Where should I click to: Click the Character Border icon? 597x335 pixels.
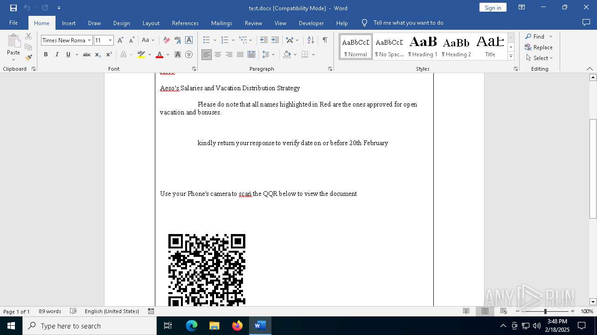coord(189,40)
